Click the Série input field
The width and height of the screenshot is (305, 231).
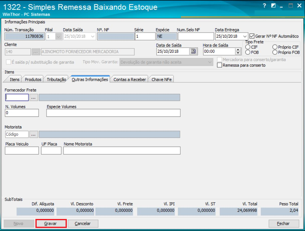coord(145,36)
